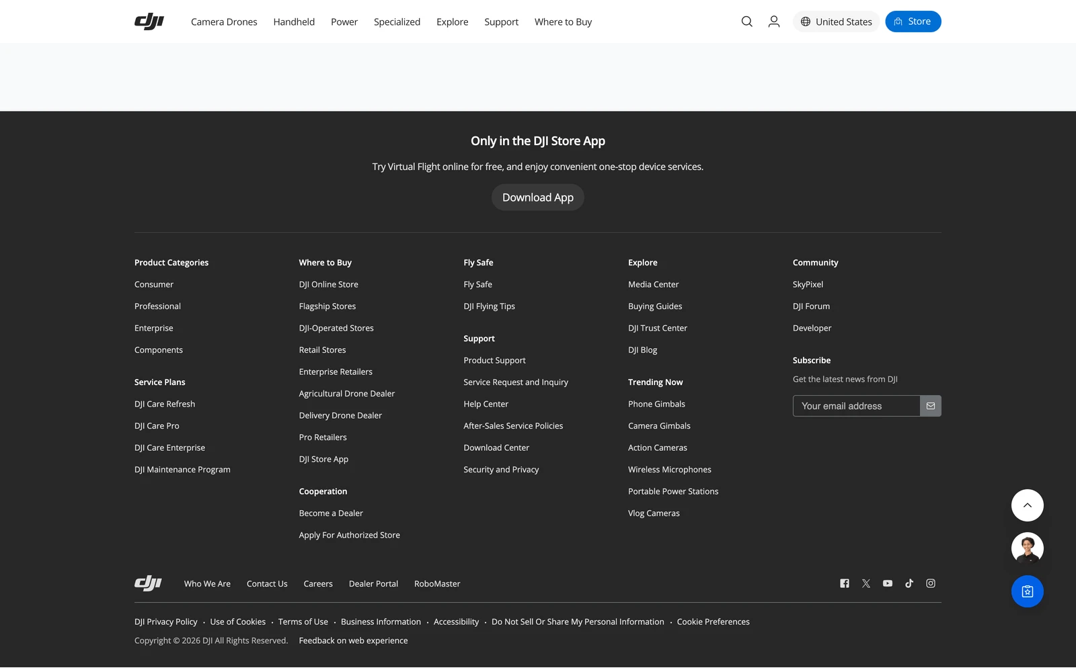Click the Download App button
Viewport: 1076px width, 672px height.
point(538,198)
